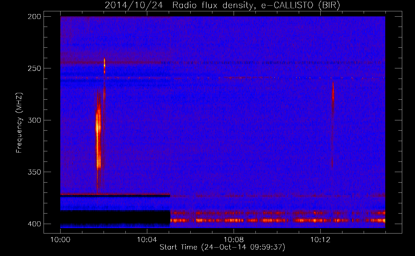Click the black data gap near 400 MHz
This screenshot has width=415, height=256.
point(115,217)
